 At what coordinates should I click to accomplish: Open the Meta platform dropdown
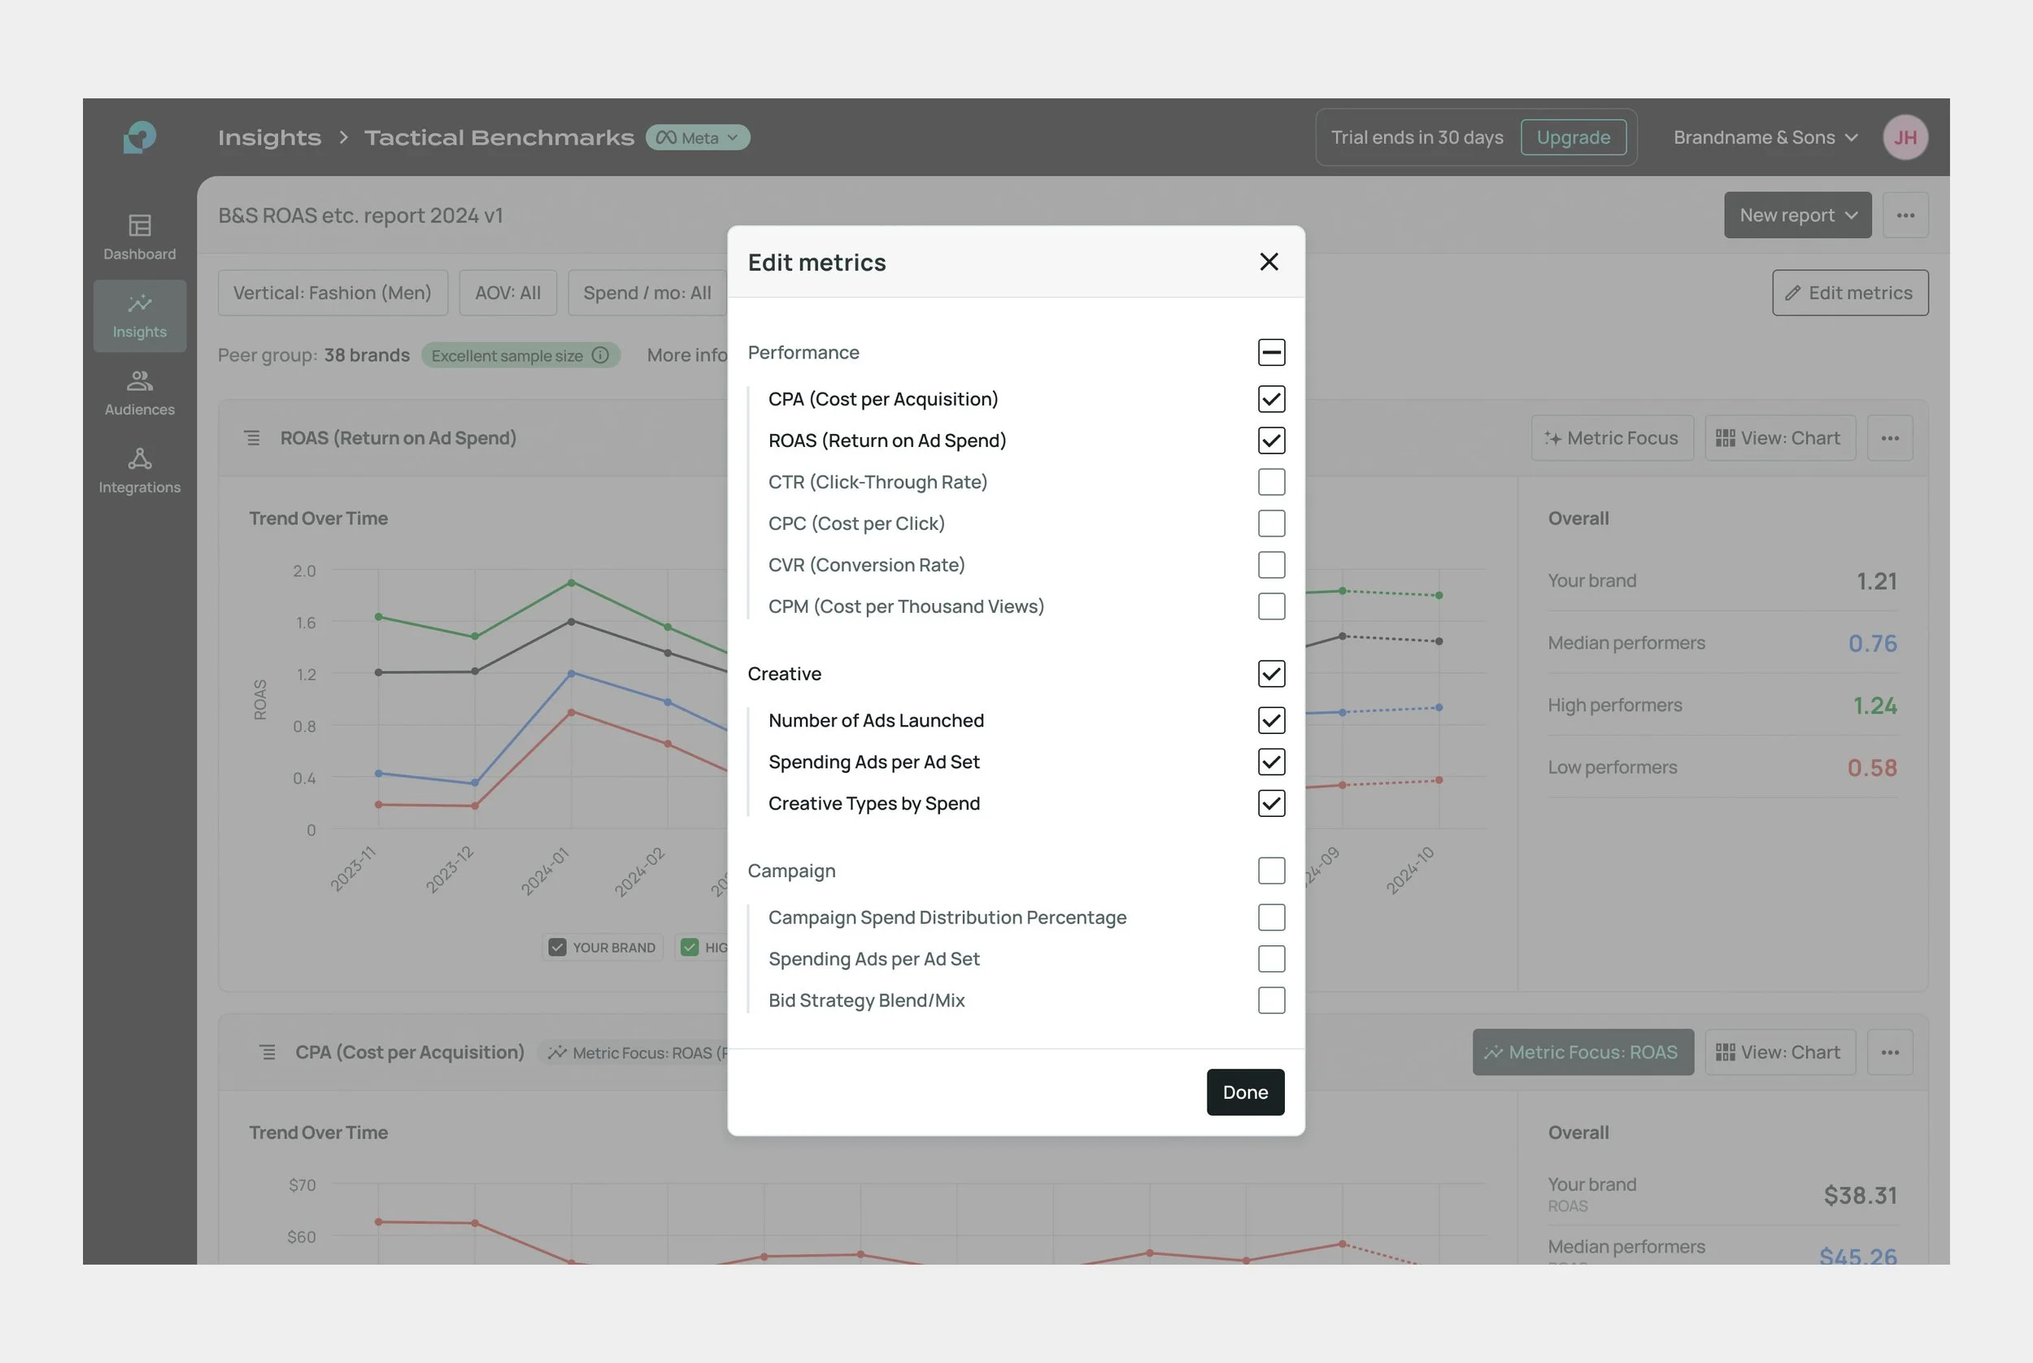click(698, 137)
